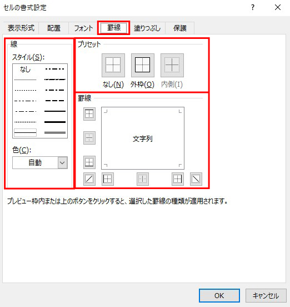Toggle the right border button
The width and height of the screenshot is (290, 307).
[x=178, y=179]
